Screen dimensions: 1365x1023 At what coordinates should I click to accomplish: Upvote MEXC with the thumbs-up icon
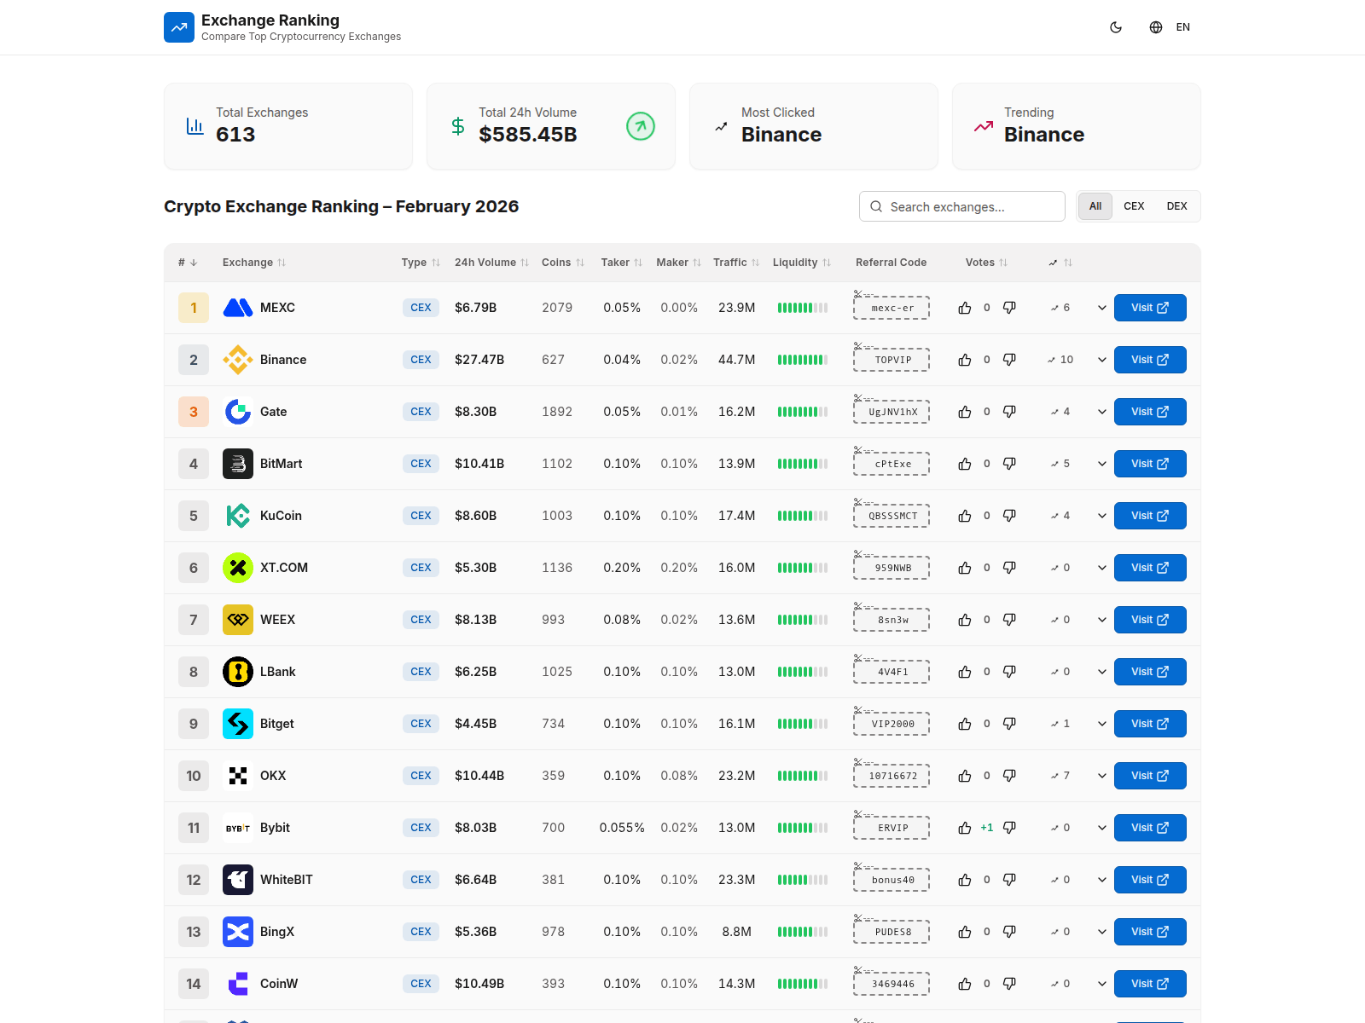(x=965, y=308)
